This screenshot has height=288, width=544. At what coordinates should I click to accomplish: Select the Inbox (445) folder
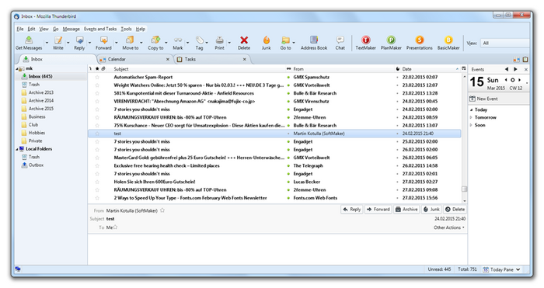(40, 76)
